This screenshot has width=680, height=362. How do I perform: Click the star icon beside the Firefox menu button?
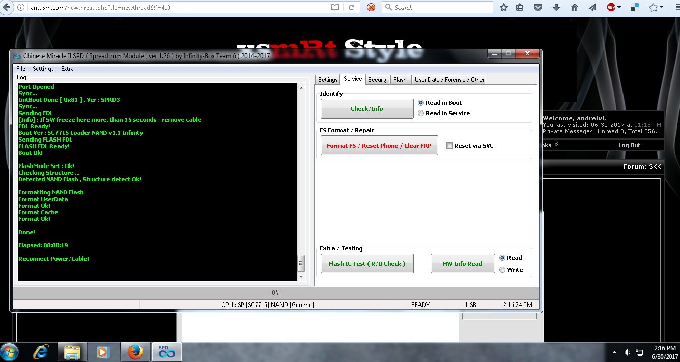[x=653, y=7]
